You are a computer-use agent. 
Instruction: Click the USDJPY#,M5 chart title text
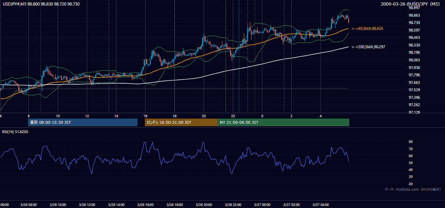(x=41, y=4)
